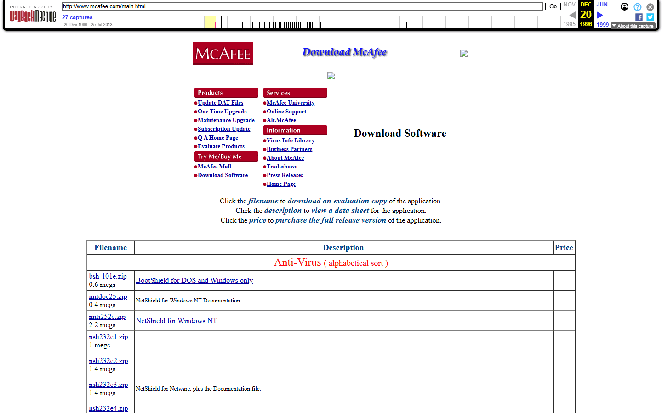The height and width of the screenshot is (413, 662).
Task: Go to next capture arrow
Action: pos(600,15)
